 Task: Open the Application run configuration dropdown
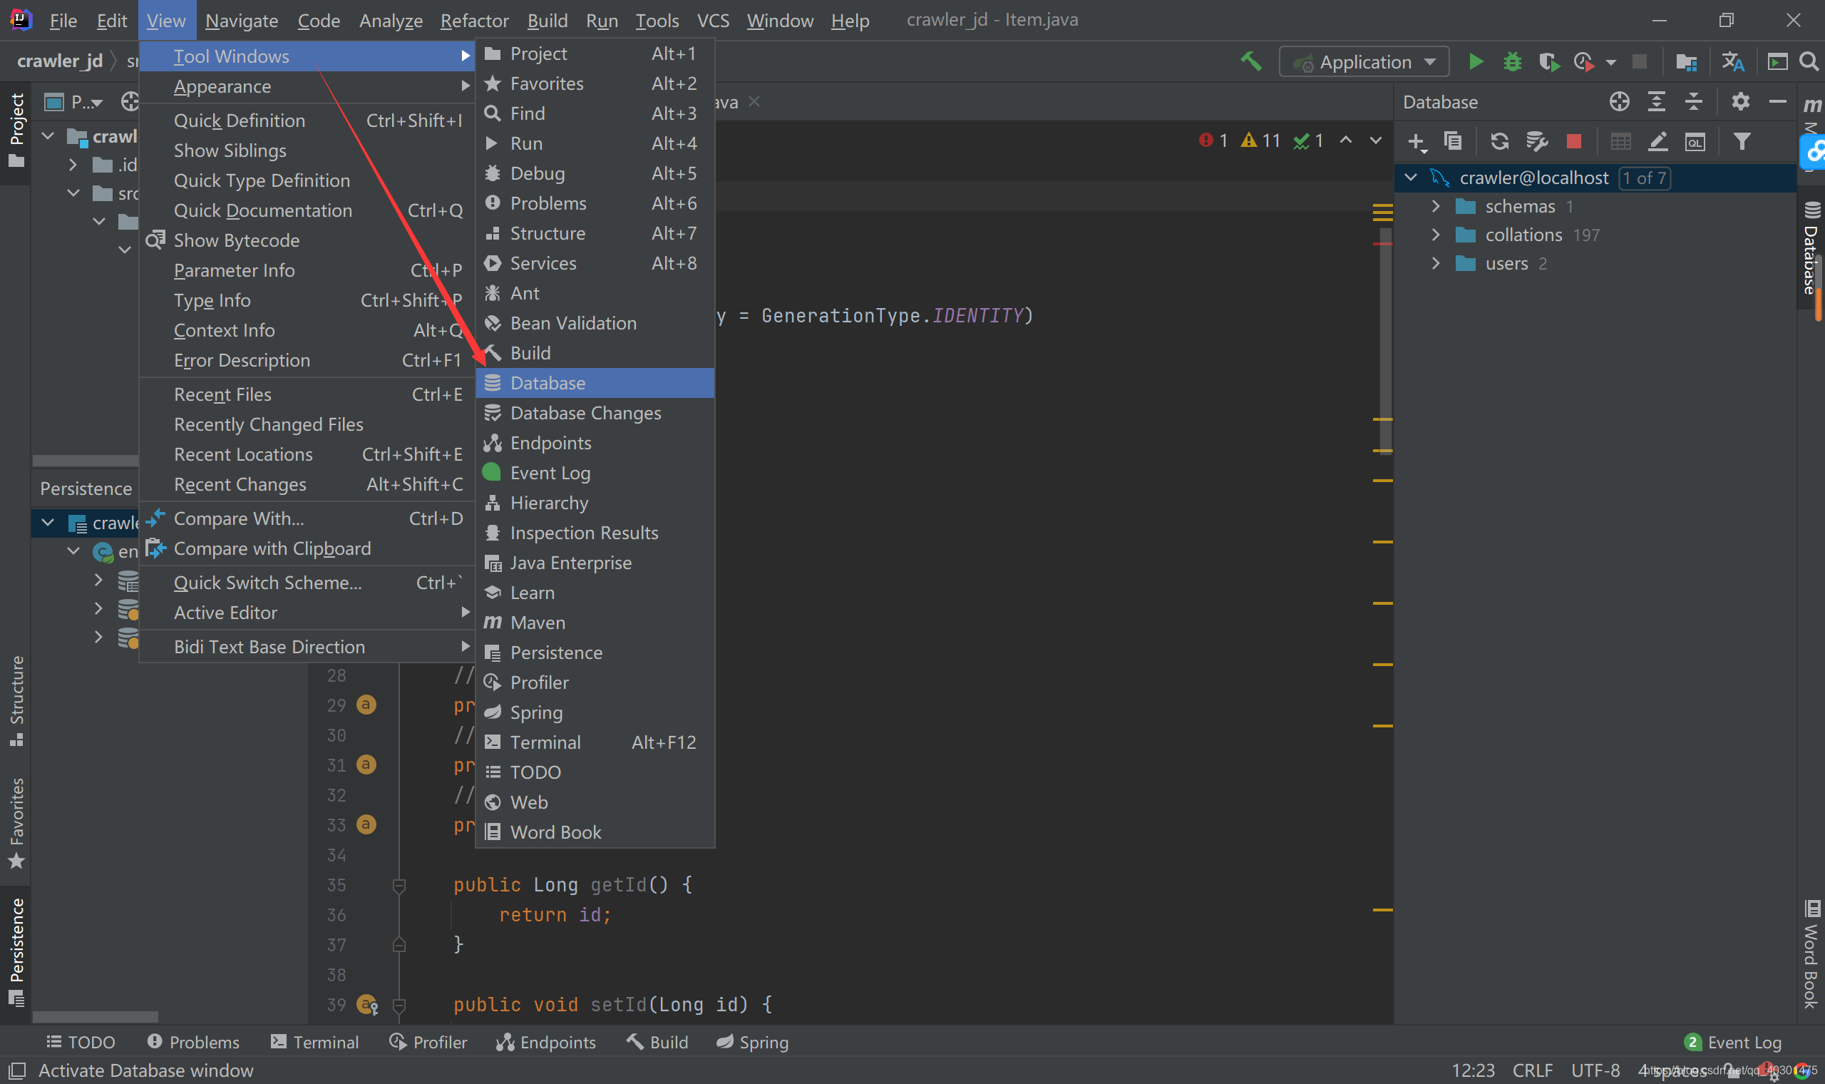pos(1364,62)
